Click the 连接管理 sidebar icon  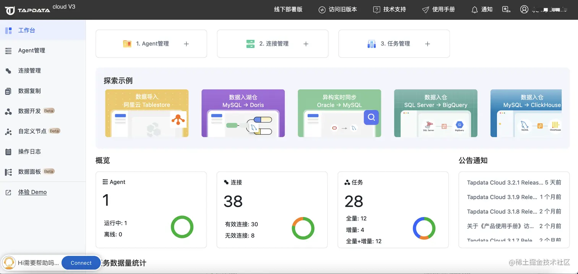[8, 71]
